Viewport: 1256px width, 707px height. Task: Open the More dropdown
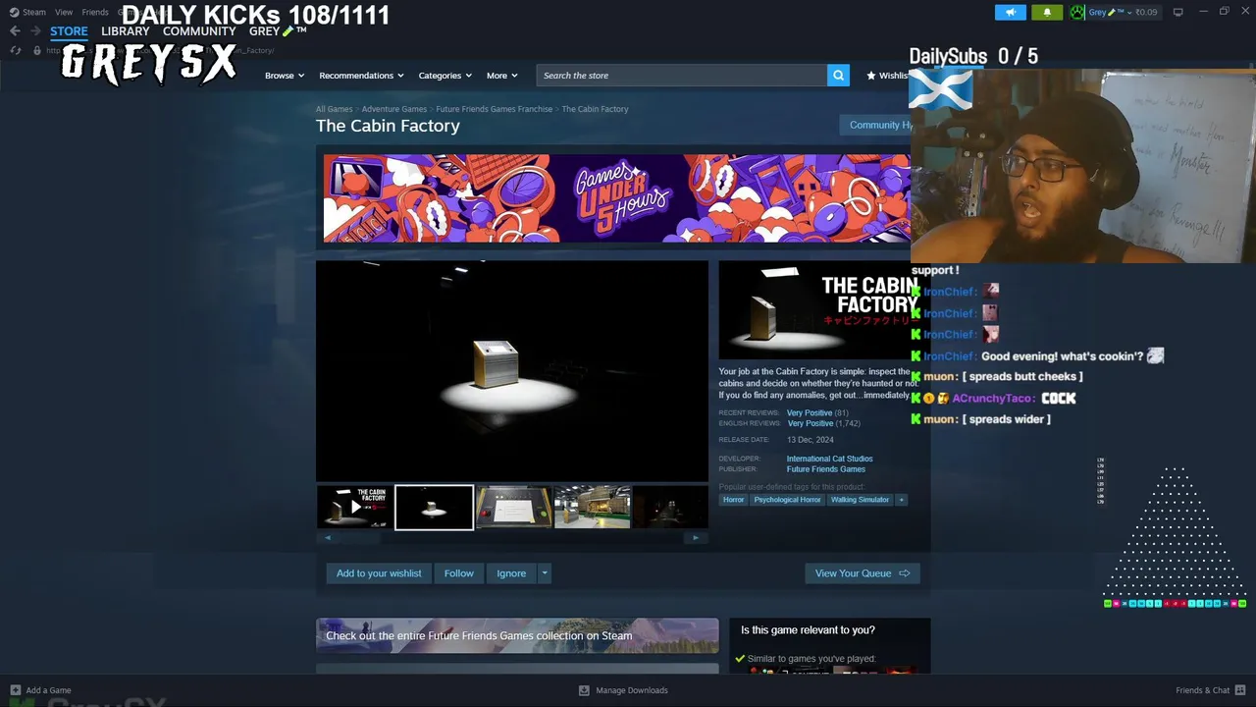[501, 76]
